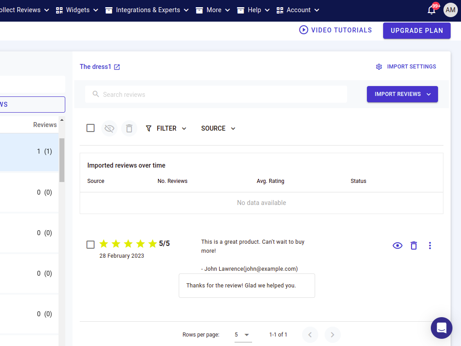The height and width of the screenshot is (346, 461).
Task: Click the AM account avatar
Action: coord(450,10)
